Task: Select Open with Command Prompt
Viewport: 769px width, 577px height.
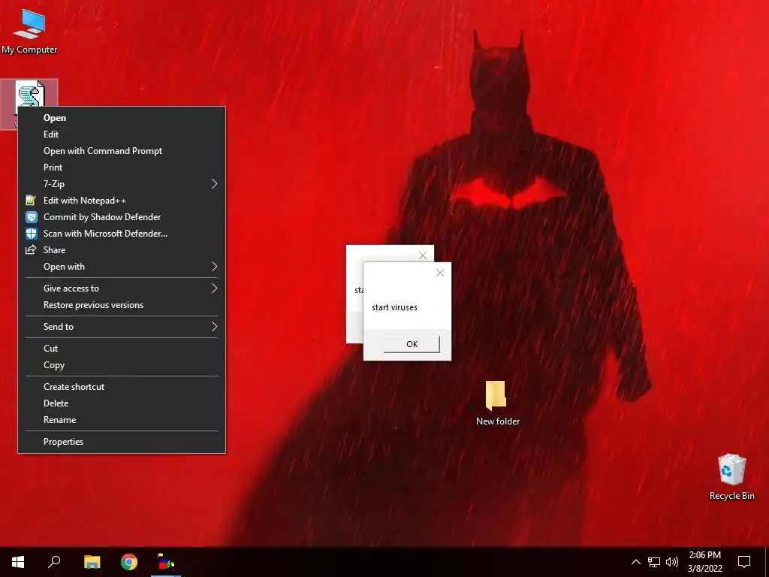Action: click(122, 151)
